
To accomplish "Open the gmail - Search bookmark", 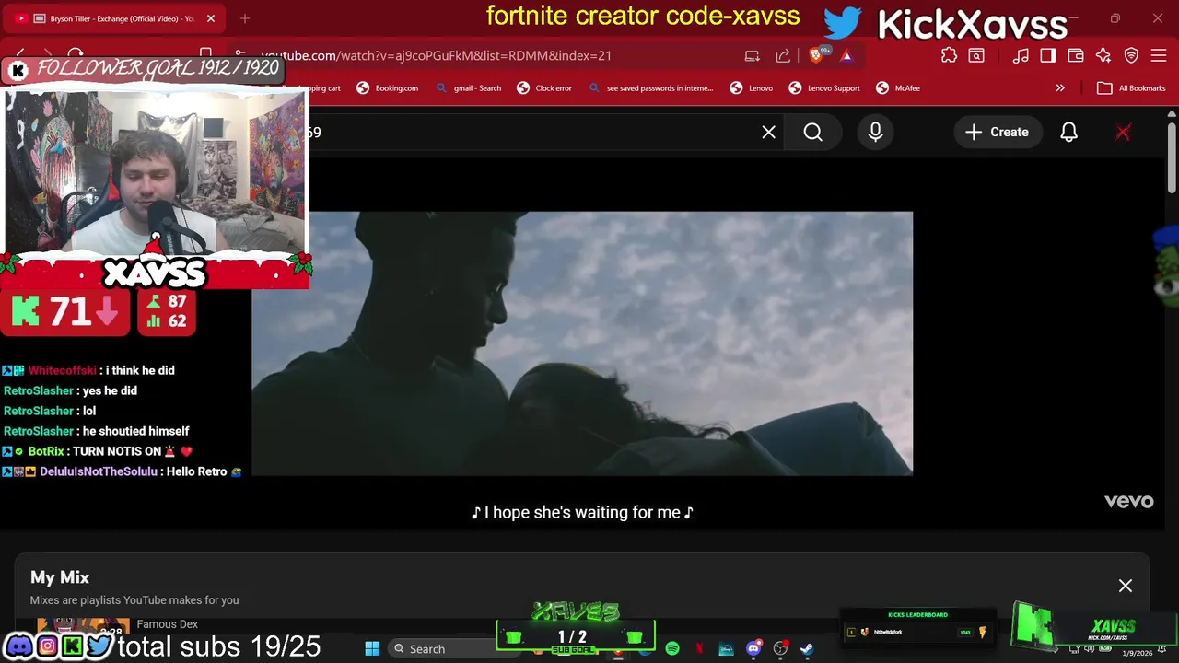I will 469,88.
